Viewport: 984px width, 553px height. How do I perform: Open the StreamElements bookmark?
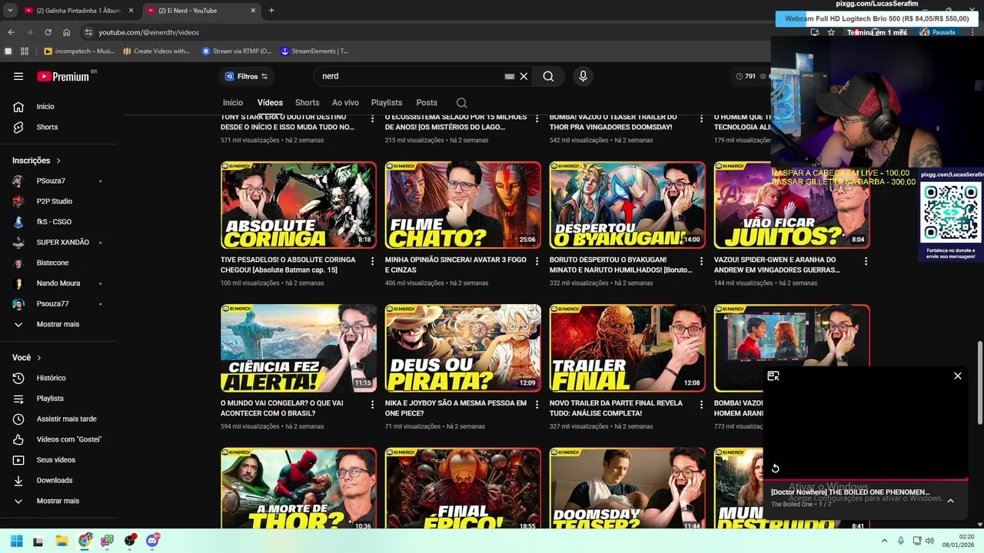(x=314, y=51)
